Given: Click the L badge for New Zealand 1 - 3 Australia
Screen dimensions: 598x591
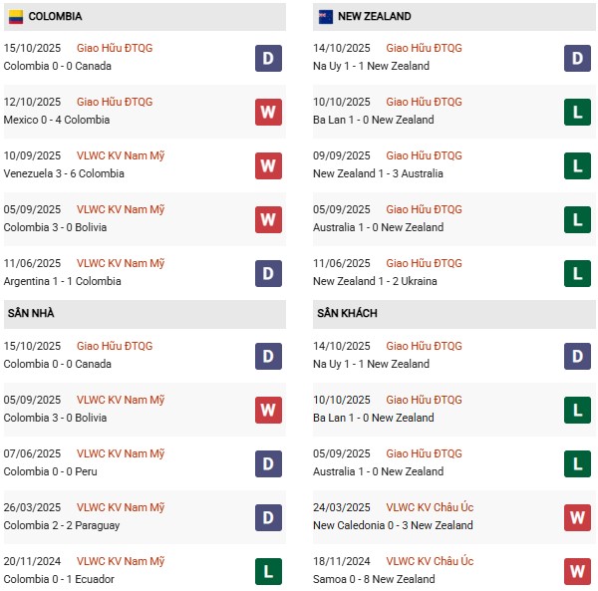Looking at the screenshot, I should coord(577,165).
